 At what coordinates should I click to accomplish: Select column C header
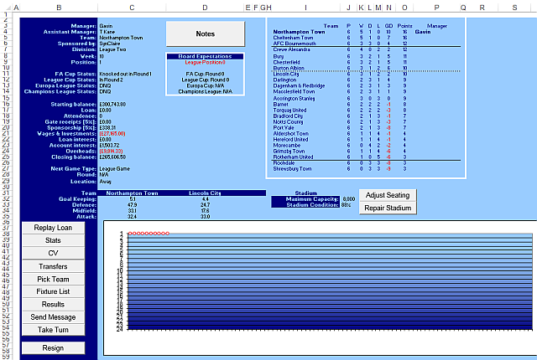(x=132, y=8)
